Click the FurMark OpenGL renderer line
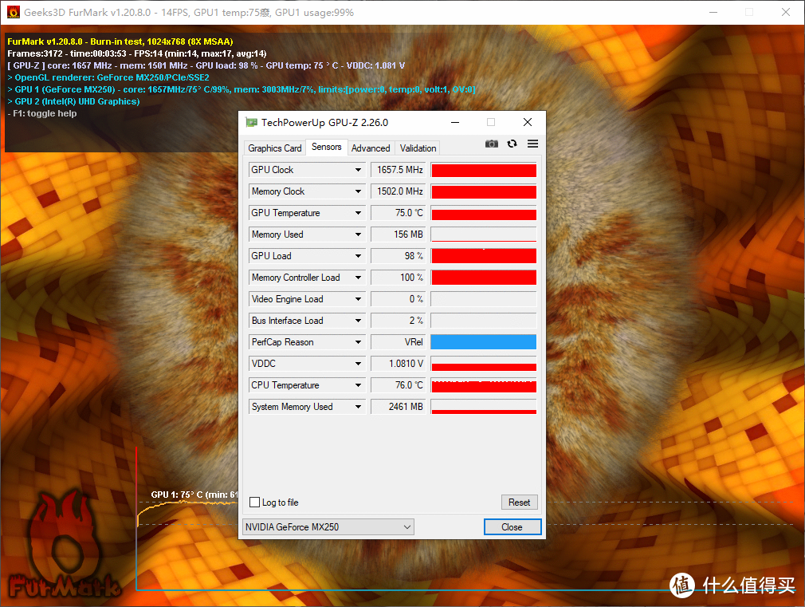Image resolution: width=805 pixels, height=607 pixels. [x=108, y=77]
